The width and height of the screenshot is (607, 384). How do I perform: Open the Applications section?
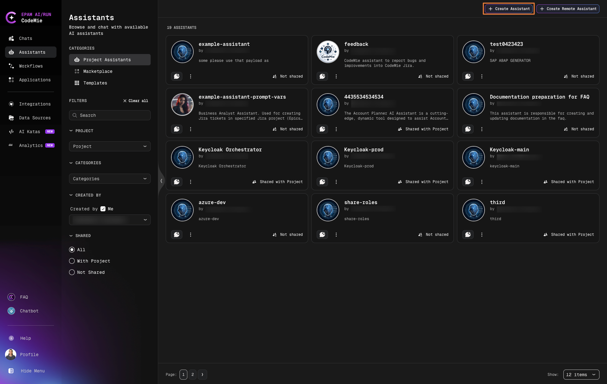click(x=35, y=80)
